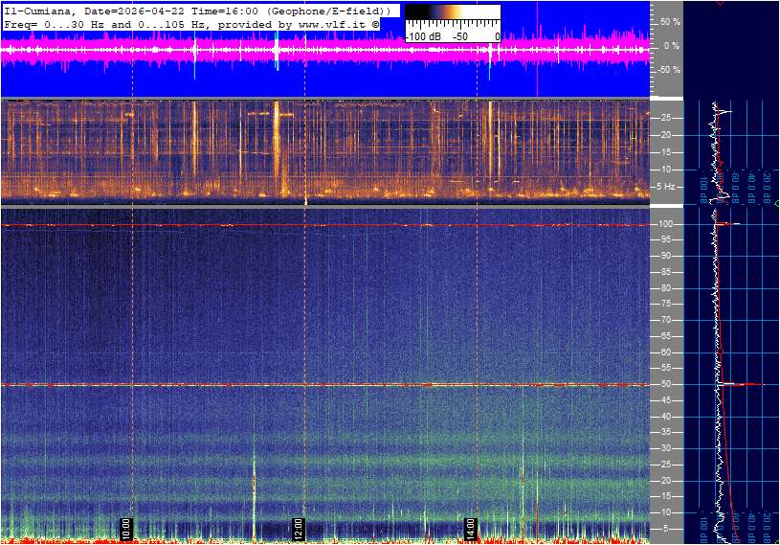The image size is (780, 545).
Task: Select the '65' label on the lower frequency axis
Action: [x=665, y=336]
